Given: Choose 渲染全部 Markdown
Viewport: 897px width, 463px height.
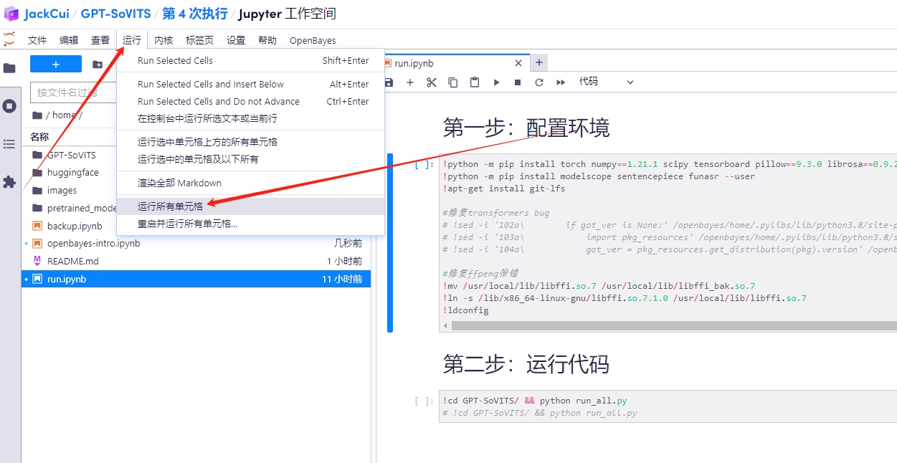Looking at the screenshot, I should [251, 183].
